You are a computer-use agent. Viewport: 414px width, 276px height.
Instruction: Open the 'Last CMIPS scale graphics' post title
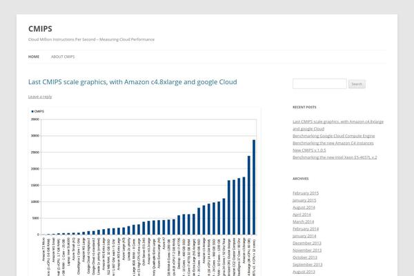coord(132,82)
